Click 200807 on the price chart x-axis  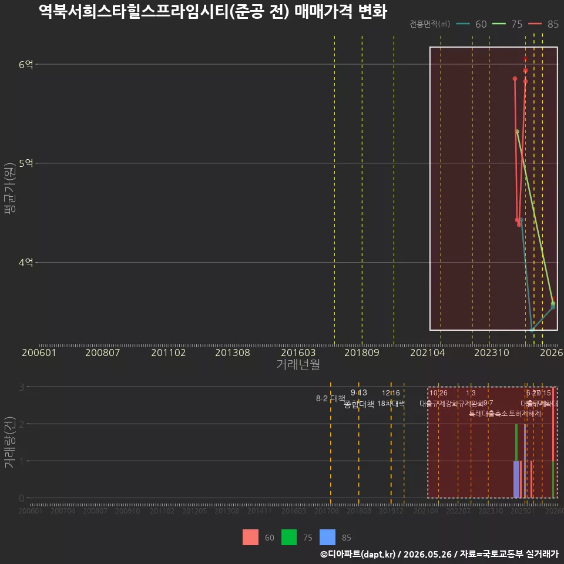pos(102,352)
